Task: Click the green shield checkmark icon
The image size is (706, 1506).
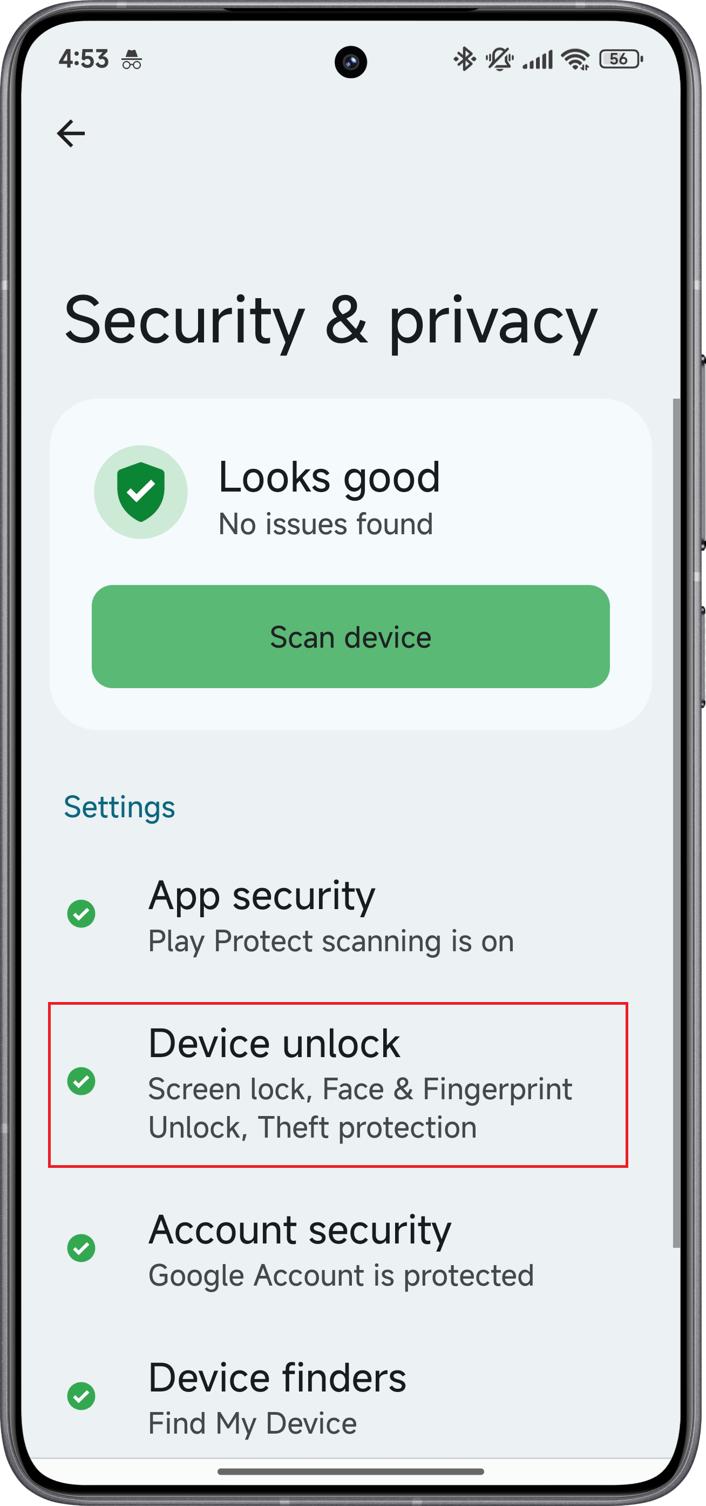Action: tap(141, 492)
